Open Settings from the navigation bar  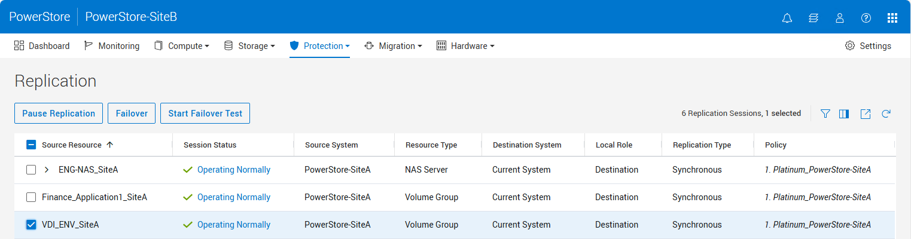[868, 46]
